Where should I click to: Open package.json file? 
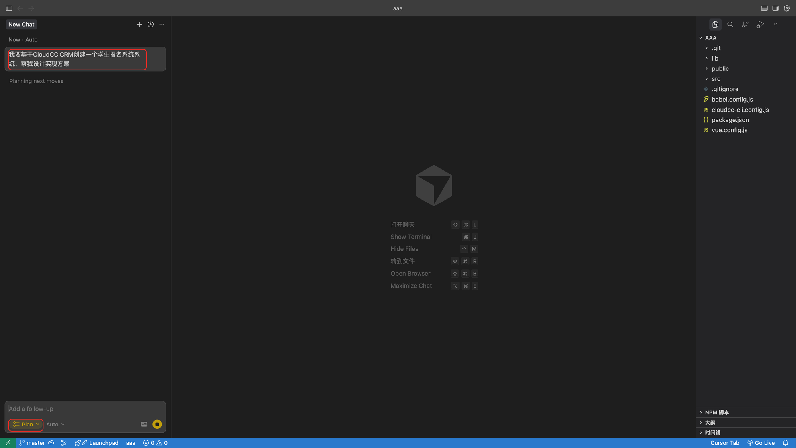coord(730,120)
